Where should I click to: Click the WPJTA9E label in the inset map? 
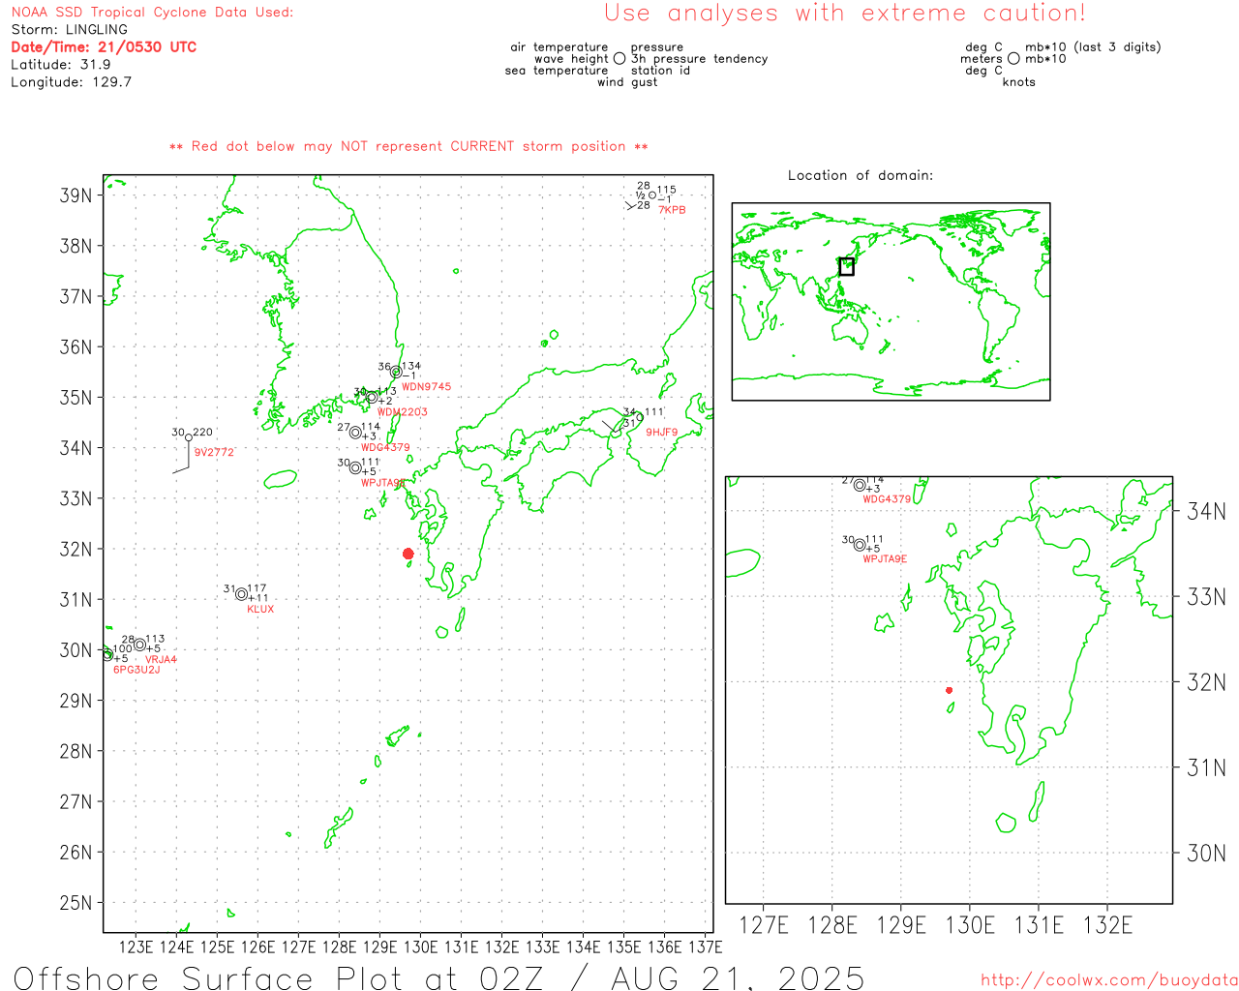click(885, 559)
